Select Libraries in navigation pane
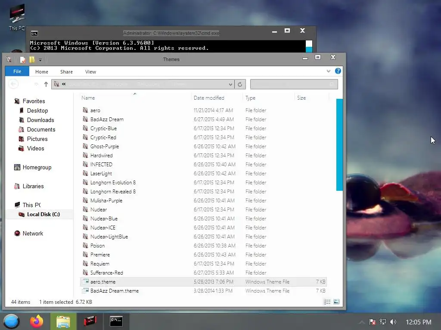The width and height of the screenshot is (441, 330). pos(33,186)
